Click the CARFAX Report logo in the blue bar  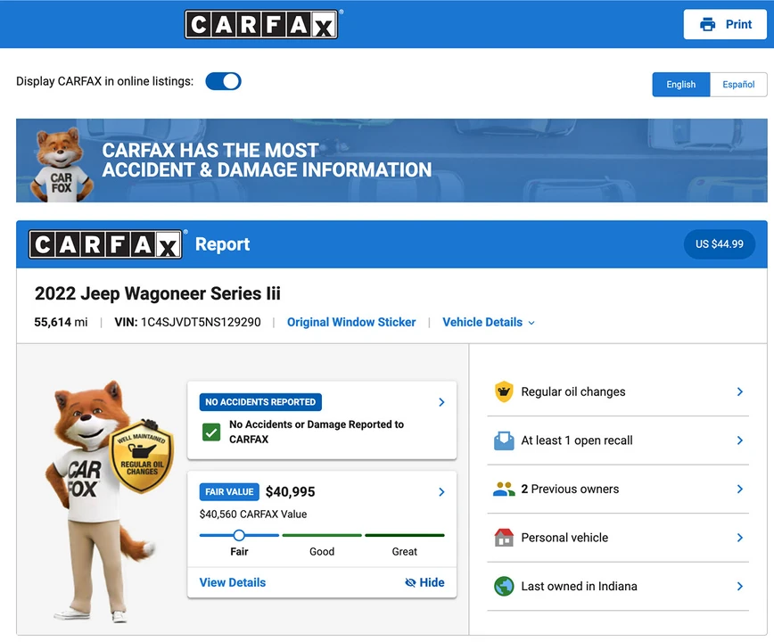tap(105, 244)
